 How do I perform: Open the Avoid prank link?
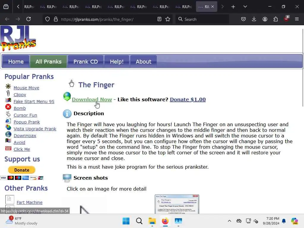pos(19,142)
